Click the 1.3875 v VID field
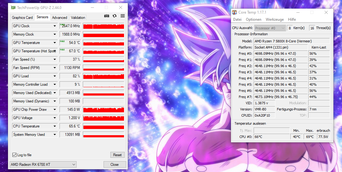The height and width of the screenshot is (172, 342). click(264, 103)
